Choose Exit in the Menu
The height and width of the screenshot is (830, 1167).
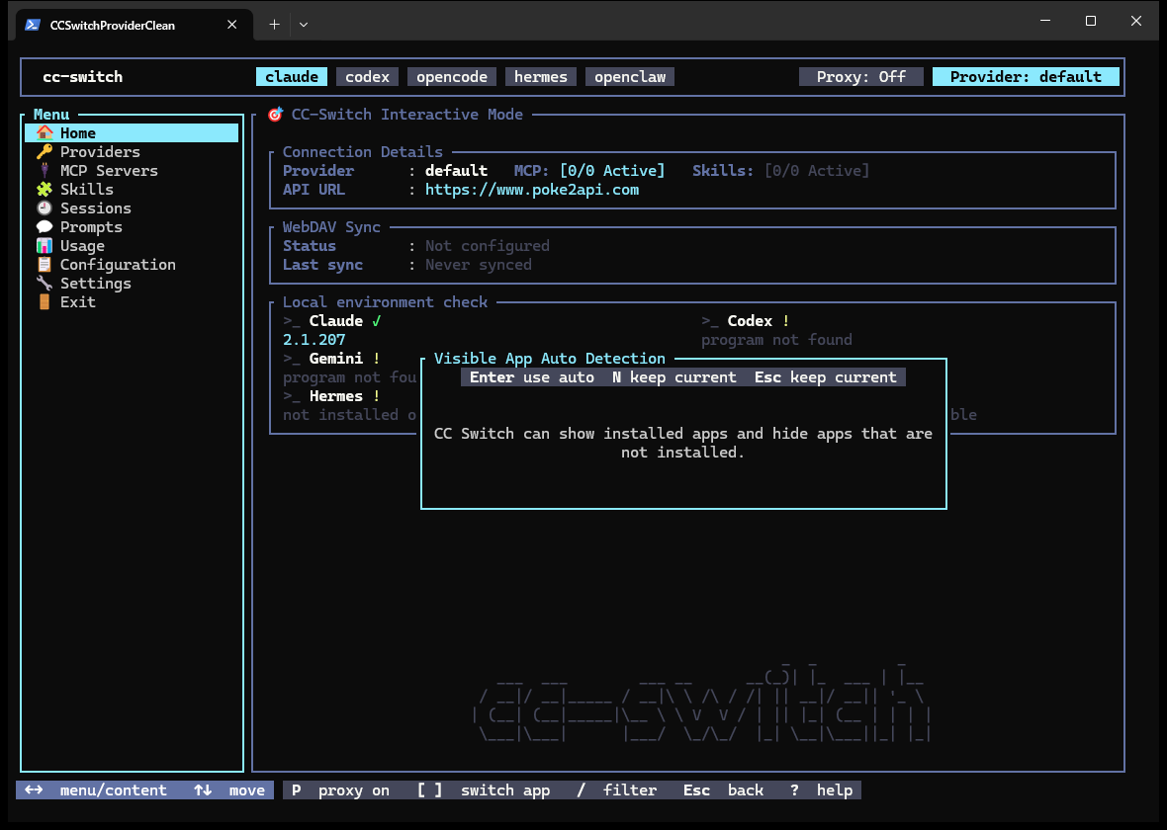tap(132, 302)
